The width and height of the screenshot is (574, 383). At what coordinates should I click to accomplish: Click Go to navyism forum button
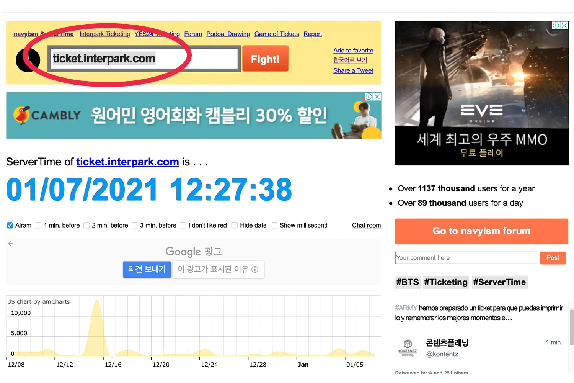click(481, 231)
